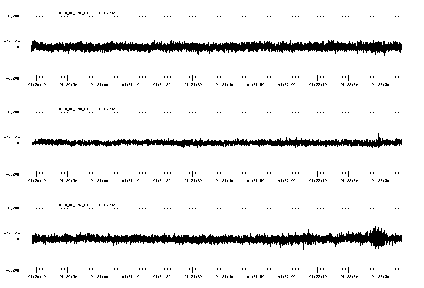Viewport: 424px width, 288px height.
Task: Click the J034_NC_HNZ_01 channel title
Action: pyautogui.click(x=73, y=205)
